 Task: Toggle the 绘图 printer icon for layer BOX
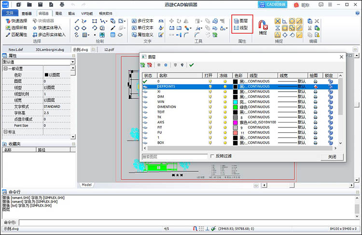[x=316, y=143]
